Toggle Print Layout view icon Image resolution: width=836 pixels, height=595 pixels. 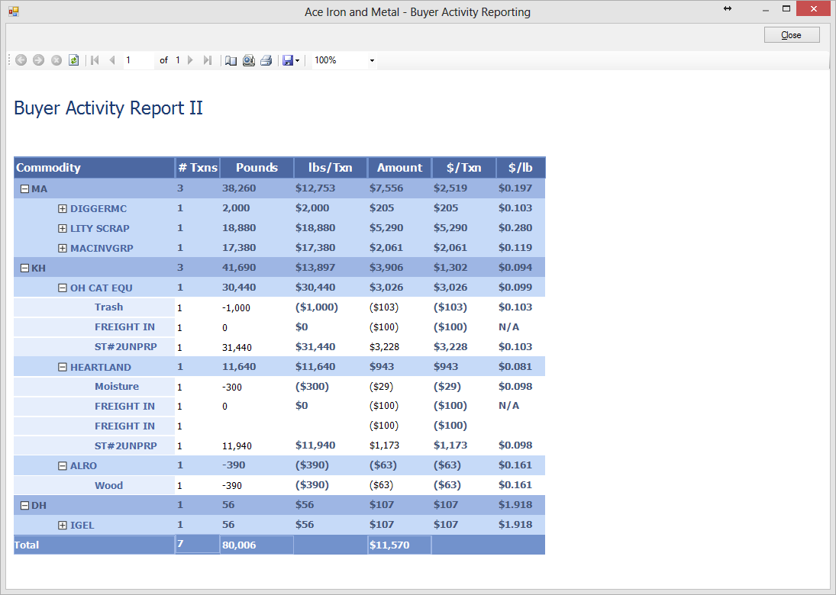[x=231, y=60]
